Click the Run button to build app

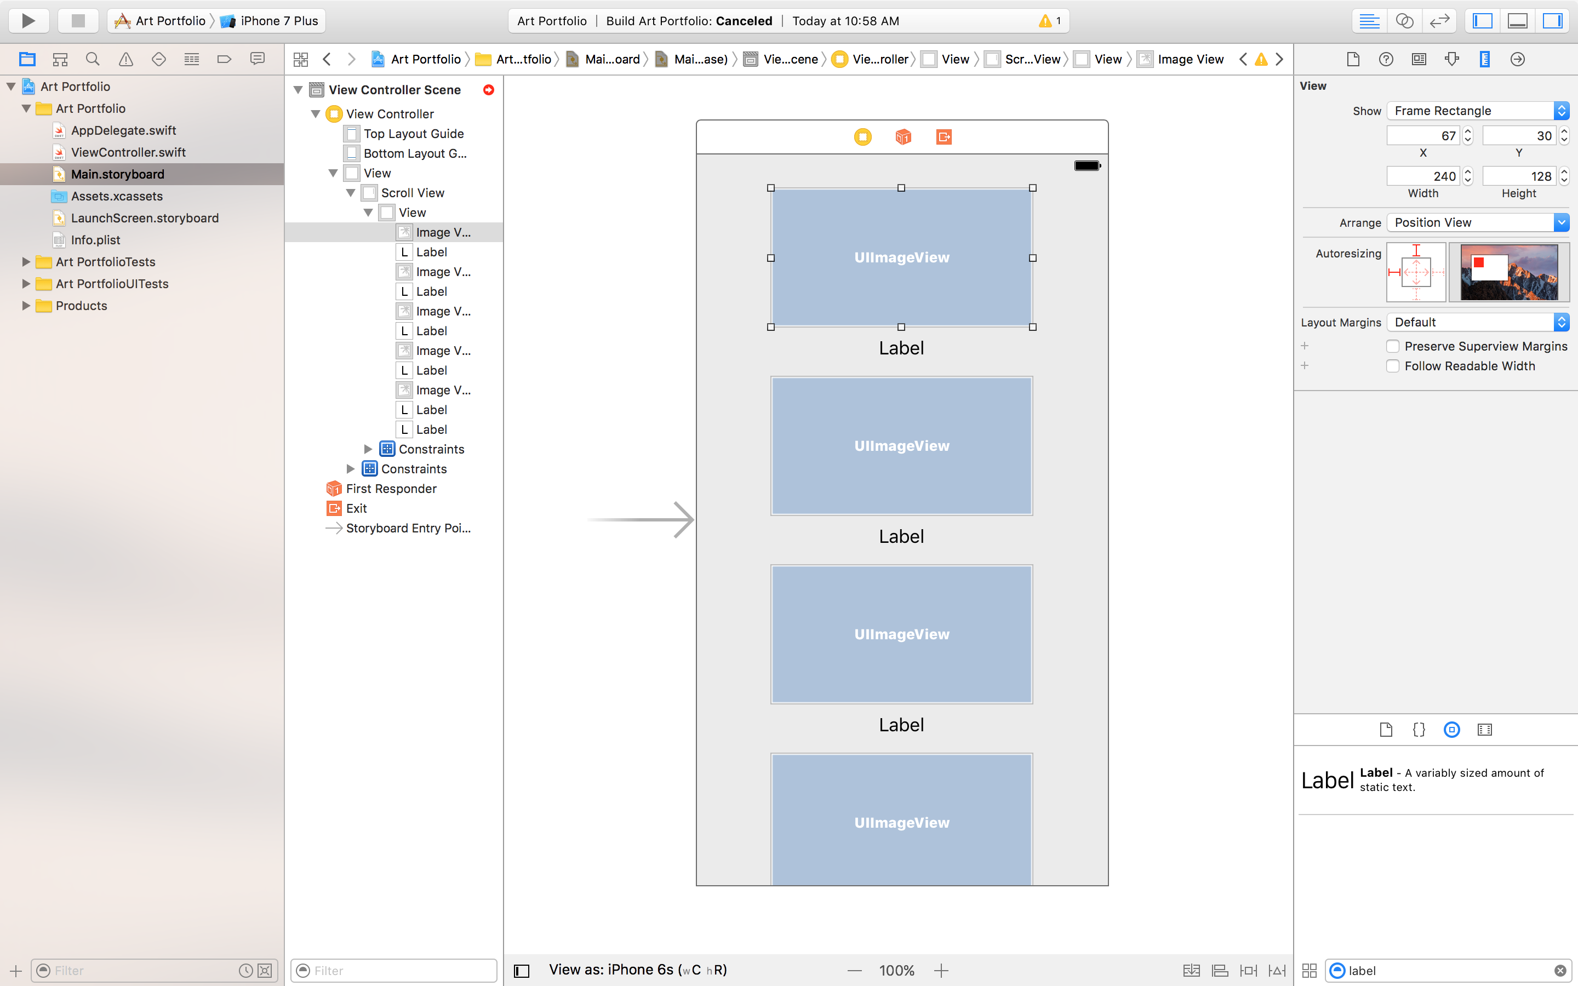27,20
